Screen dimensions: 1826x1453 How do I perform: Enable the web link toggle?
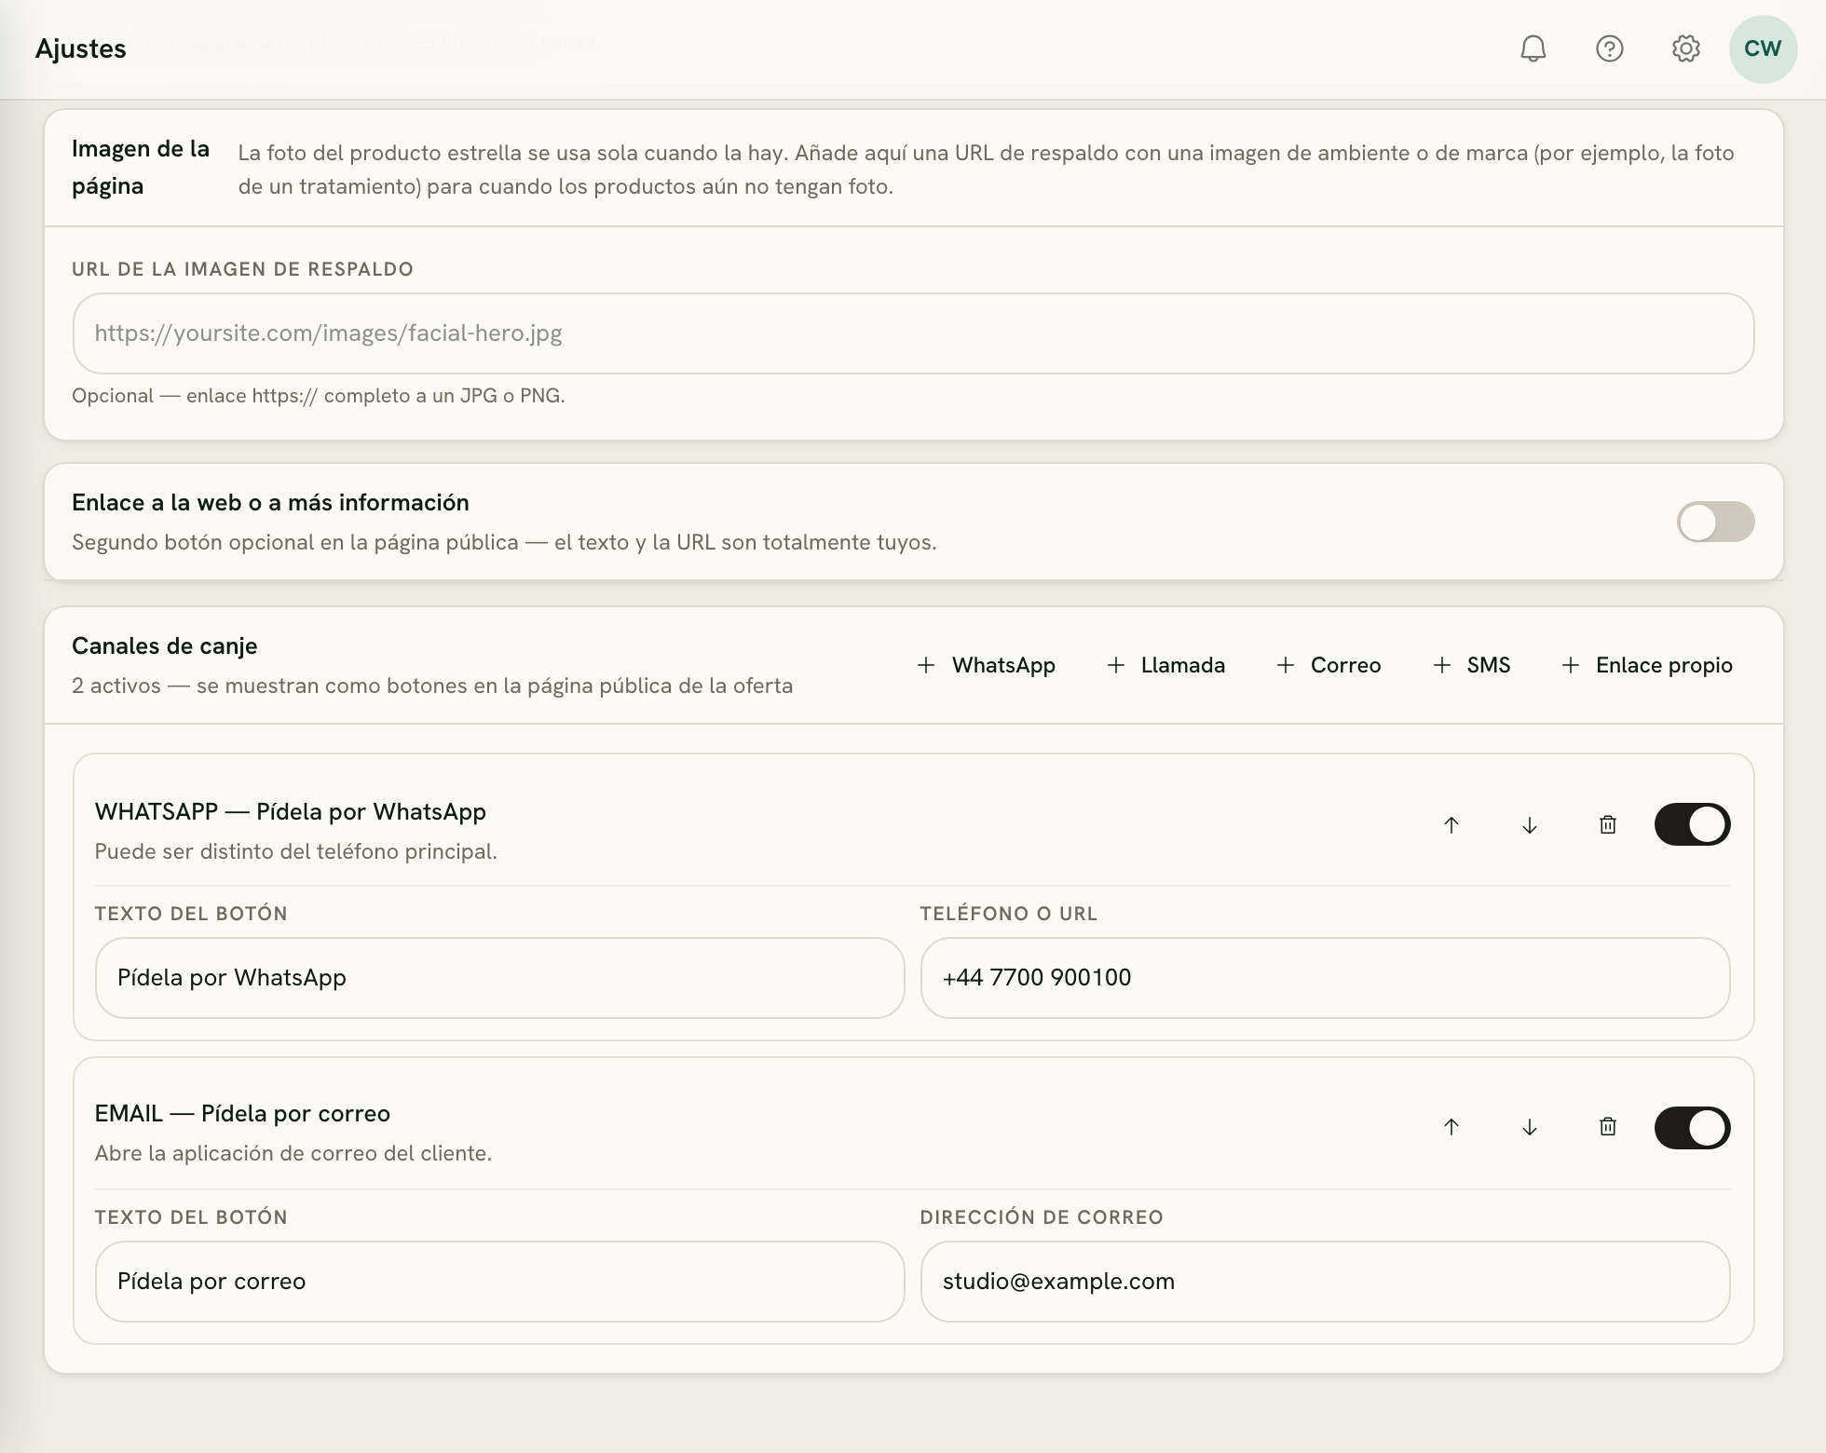(x=1715, y=522)
